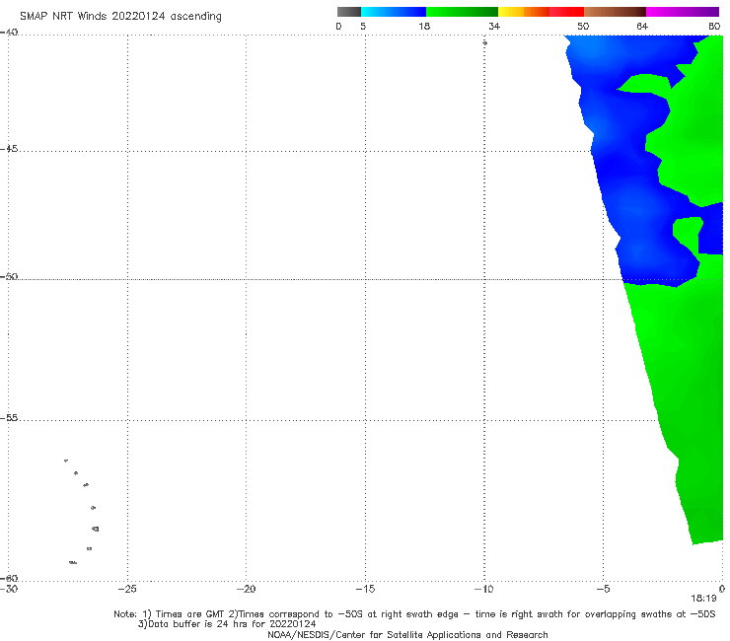The image size is (730, 641).
Task: Click the gray segment of the wind colorbar
Action: point(348,12)
